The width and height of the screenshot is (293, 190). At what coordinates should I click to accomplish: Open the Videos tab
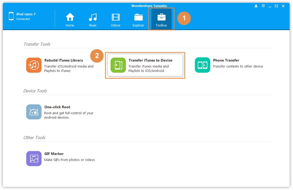pyautogui.click(x=115, y=20)
